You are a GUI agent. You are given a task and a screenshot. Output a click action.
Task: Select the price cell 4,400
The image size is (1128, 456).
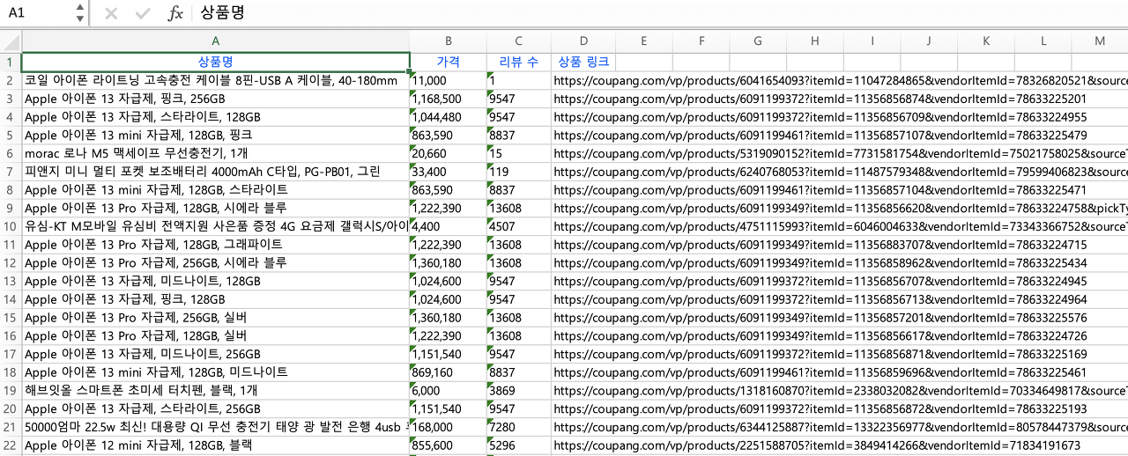click(x=449, y=226)
